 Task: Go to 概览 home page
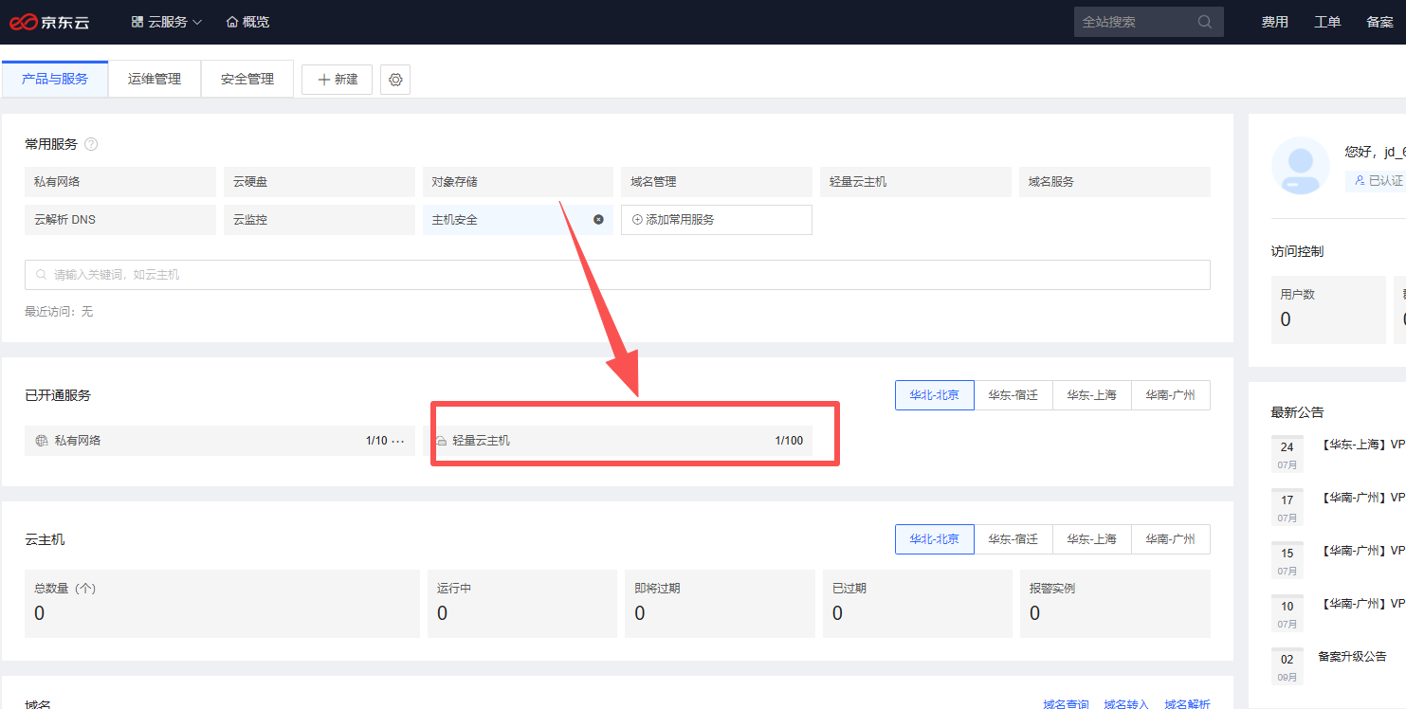[247, 22]
